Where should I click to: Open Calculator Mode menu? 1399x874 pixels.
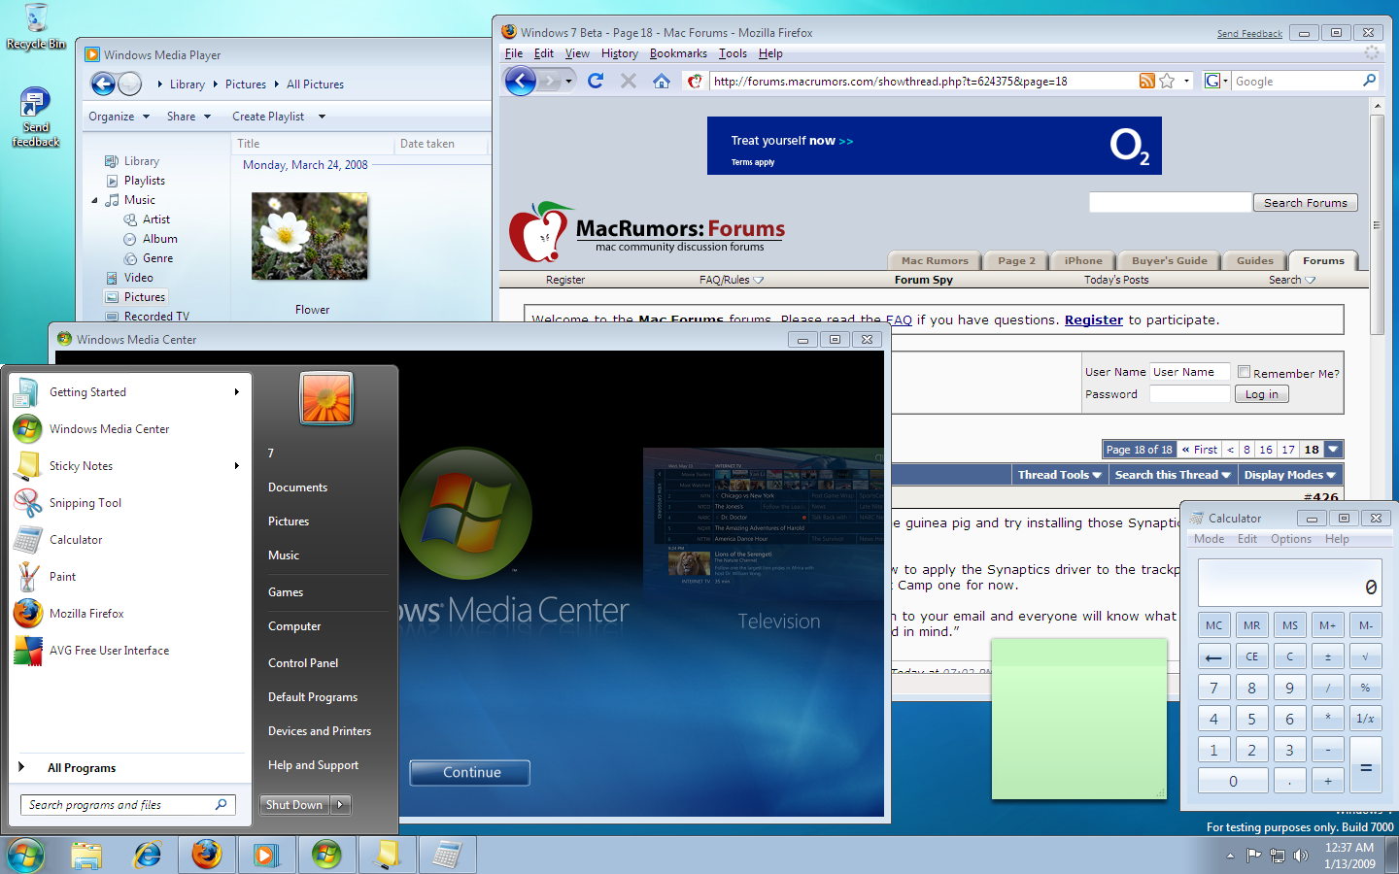coord(1210,539)
